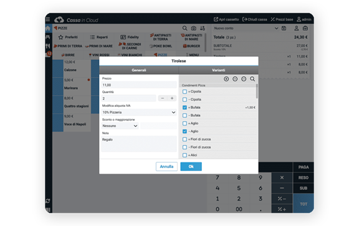The image size is (359, 226).
Task: Check the - Fiori di zucca option
Action: [184, 147]
